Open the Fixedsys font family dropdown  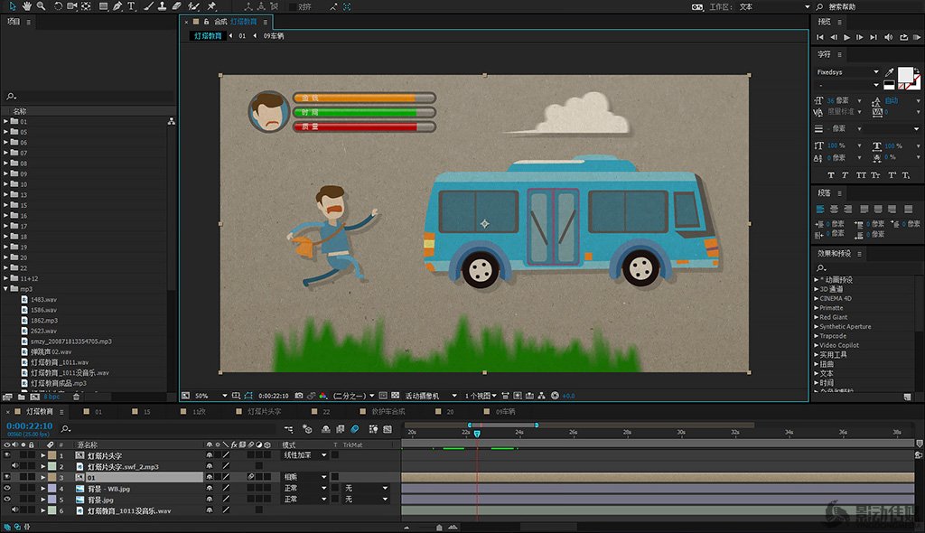(x=874, y=72)
